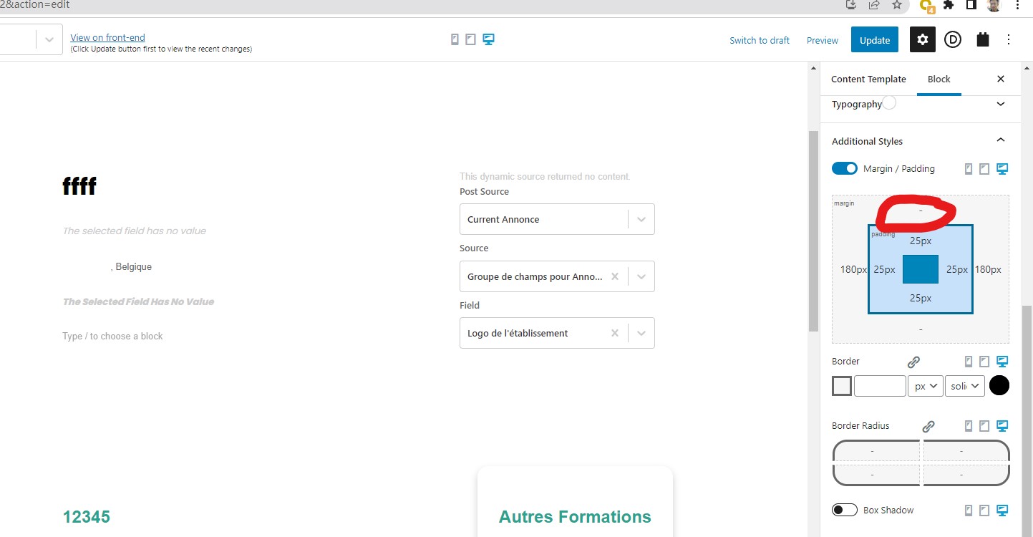Select phone device for Box Shadow
This screenshot has height=537, width=1033.
969,511
